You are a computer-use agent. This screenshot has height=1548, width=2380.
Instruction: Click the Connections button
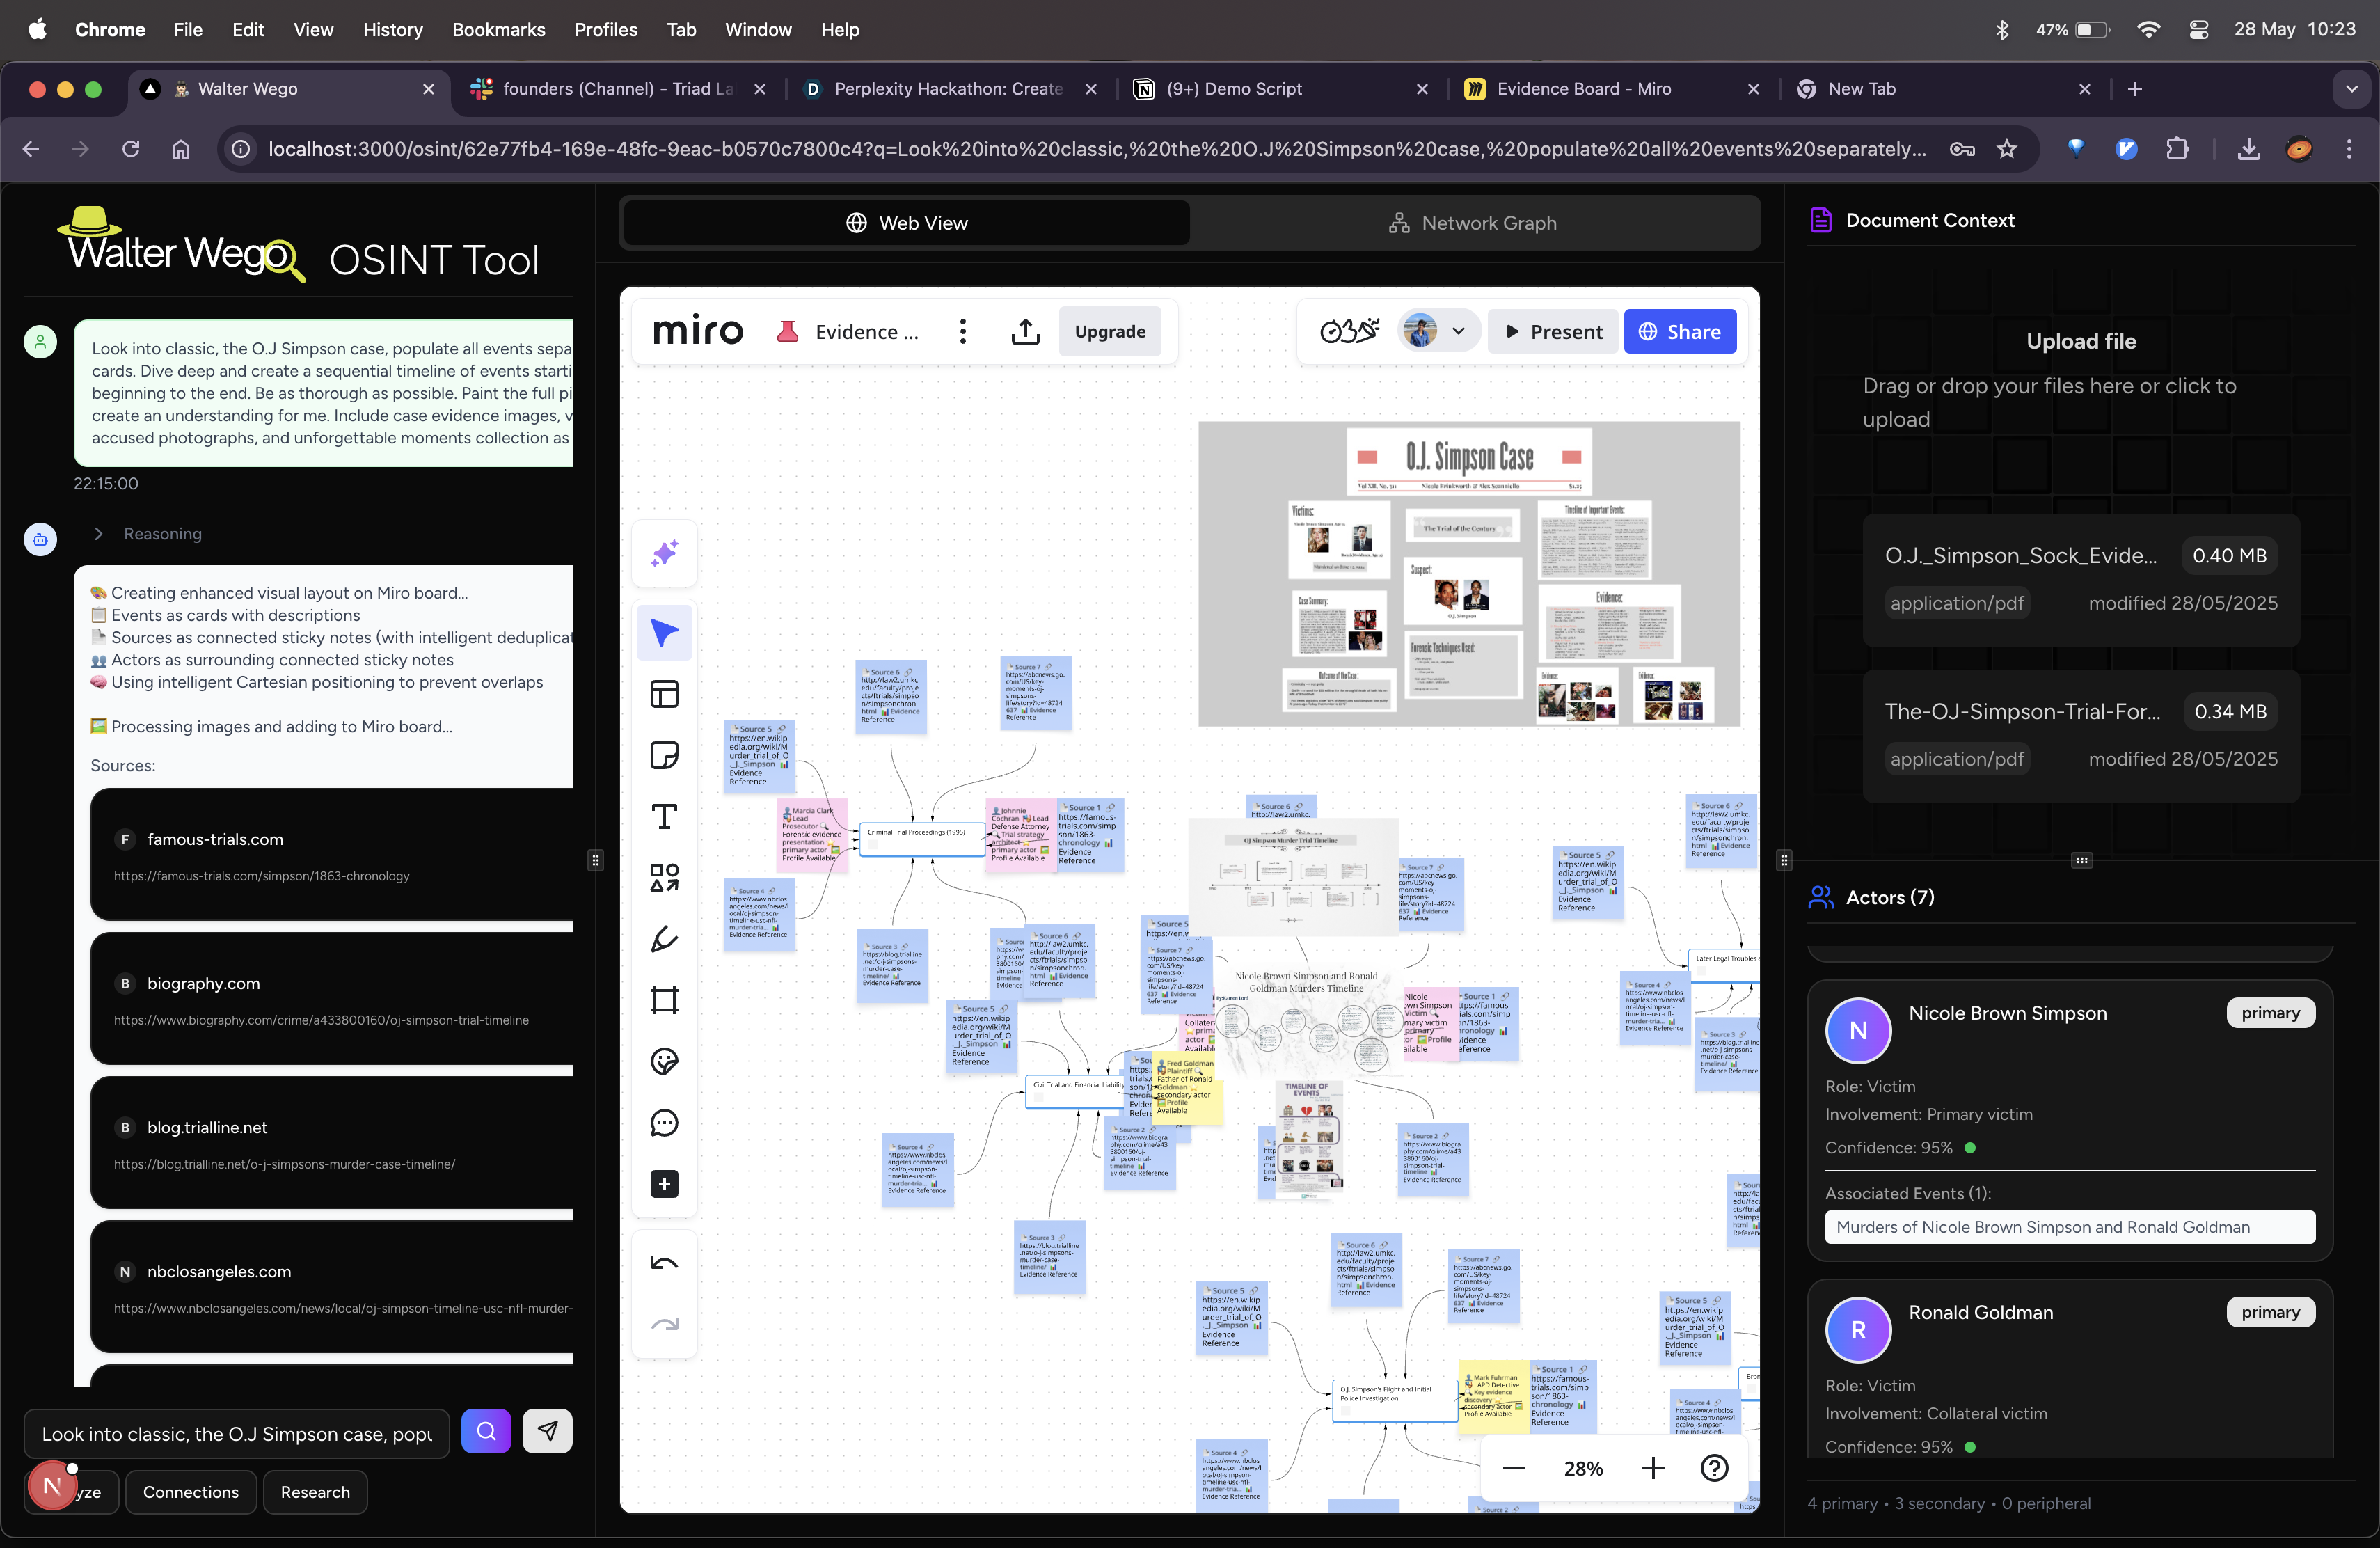click(191, 1492)
